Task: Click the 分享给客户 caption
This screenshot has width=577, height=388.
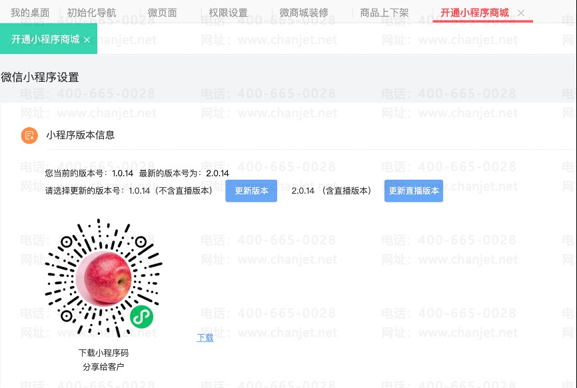Action: tap(103, 367)
